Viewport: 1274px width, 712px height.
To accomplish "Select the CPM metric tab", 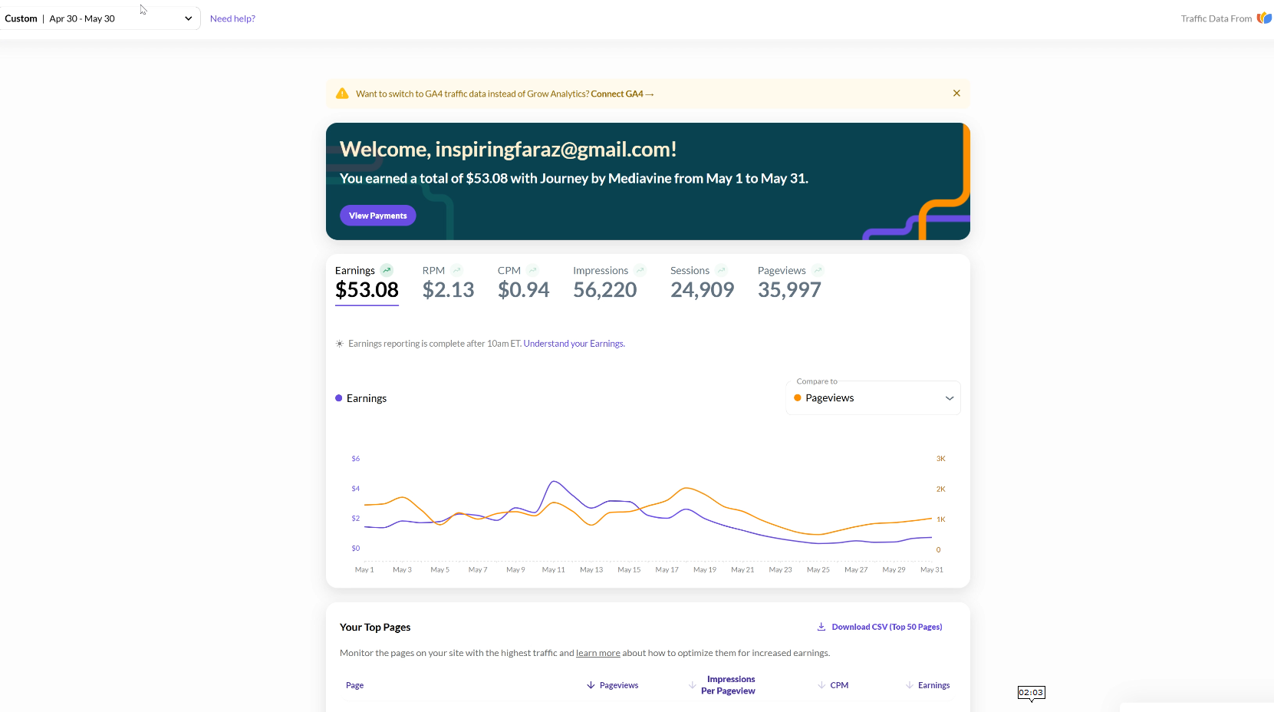I will point(524,282).
